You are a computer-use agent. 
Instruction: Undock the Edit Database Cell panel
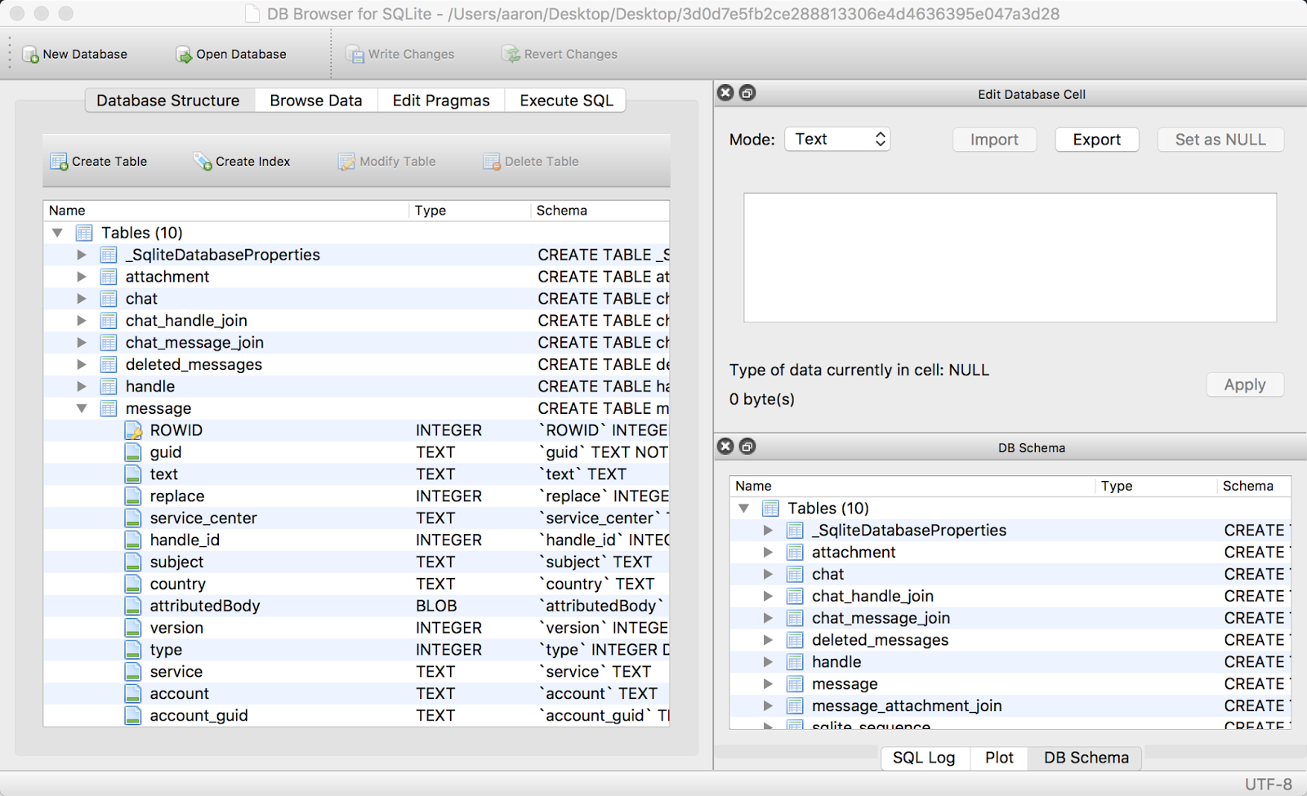[x=747, y=93]
